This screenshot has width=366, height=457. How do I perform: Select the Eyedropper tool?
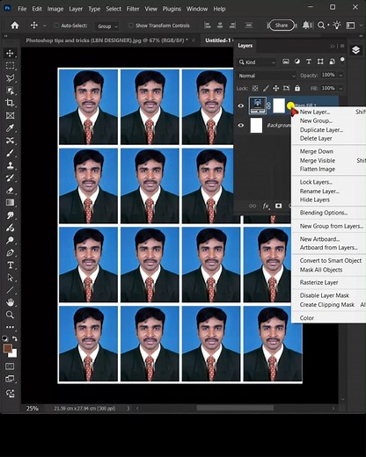(10, 128)
